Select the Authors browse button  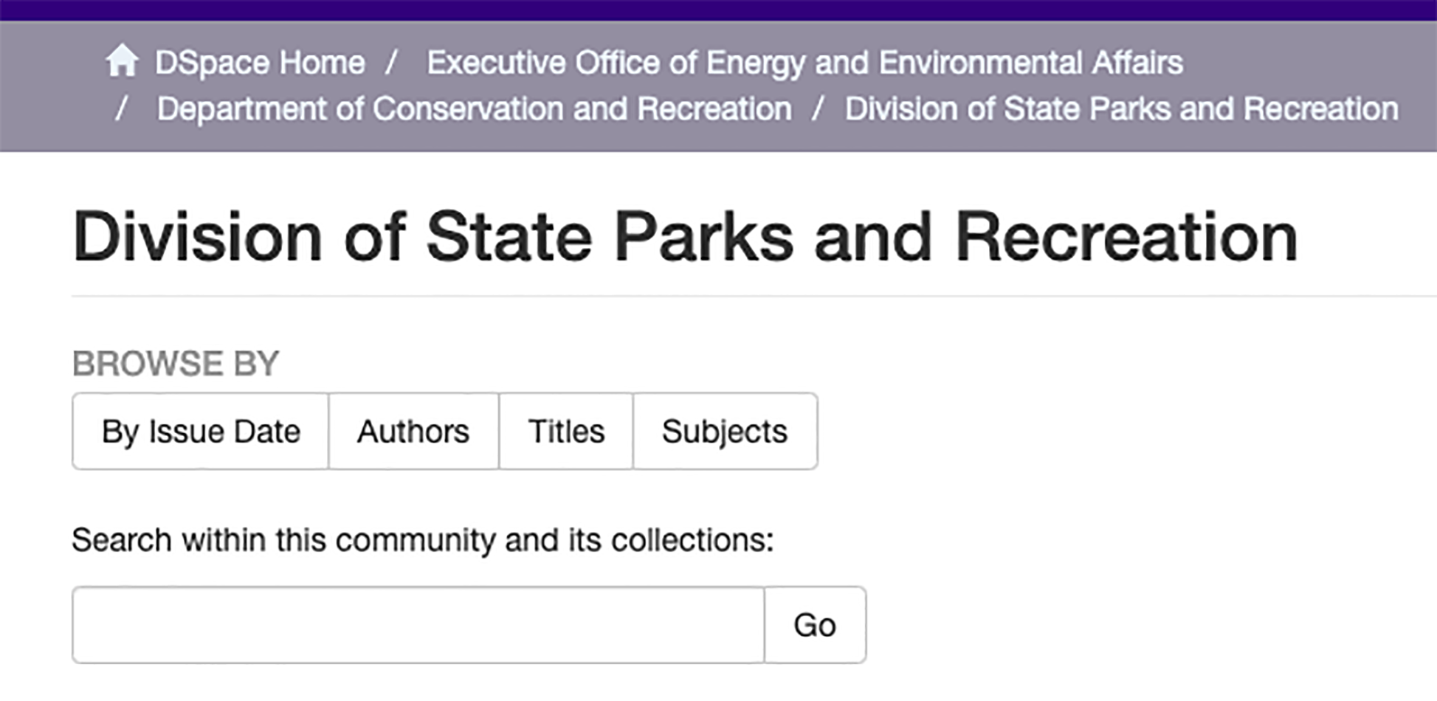click(x=413, y=432)
